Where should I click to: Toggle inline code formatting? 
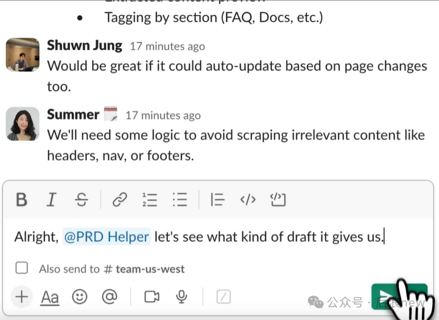[248, 200]
